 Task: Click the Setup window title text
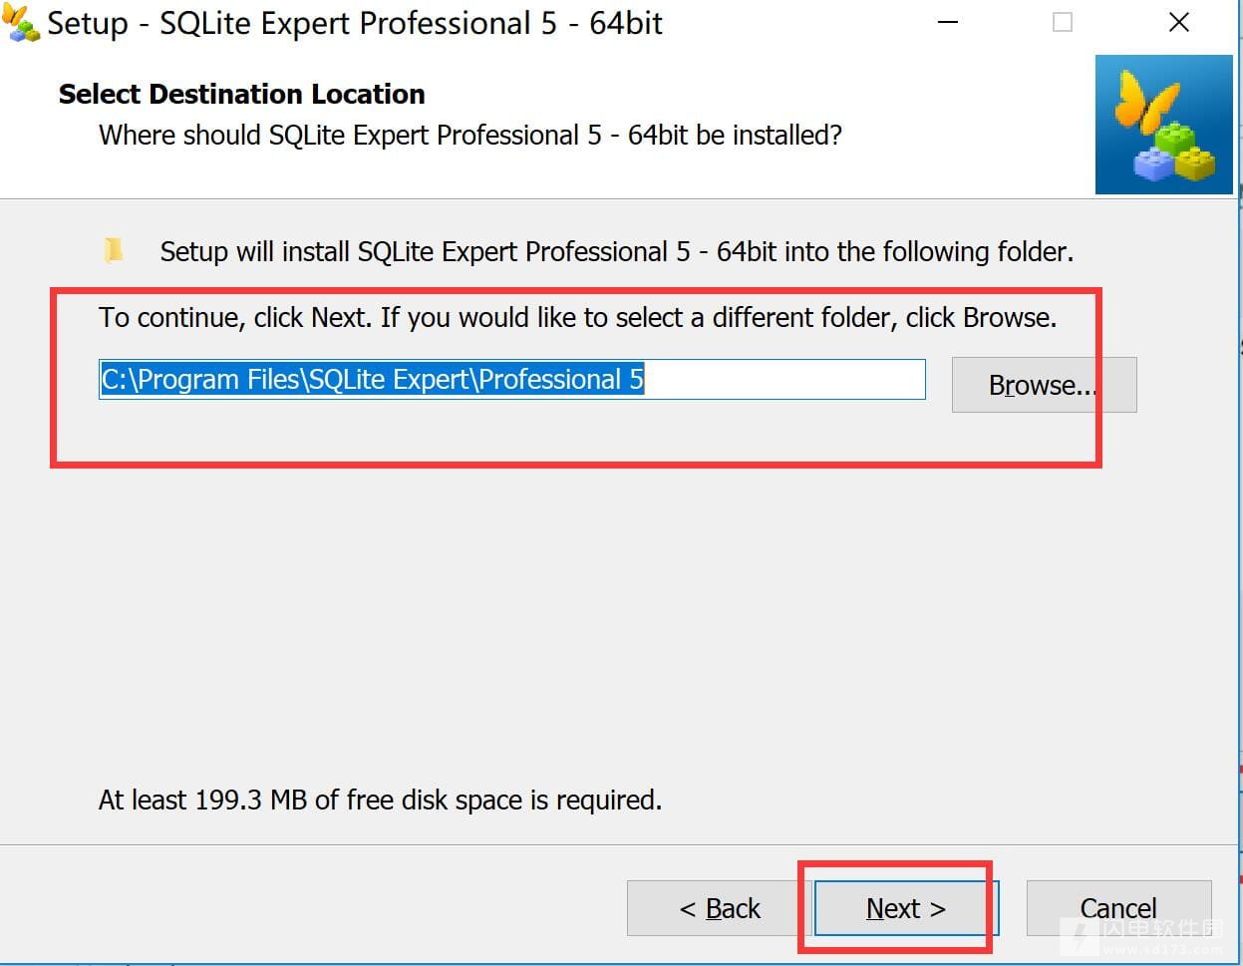pyautogui.click(x=355, y=23)
